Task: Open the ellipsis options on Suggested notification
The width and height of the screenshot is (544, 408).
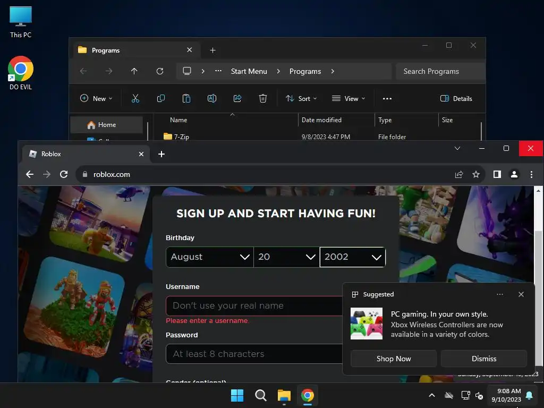Action: [500, 294]
